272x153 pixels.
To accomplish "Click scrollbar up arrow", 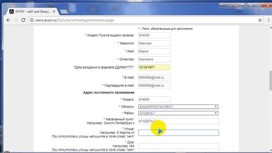I will 271,28.
